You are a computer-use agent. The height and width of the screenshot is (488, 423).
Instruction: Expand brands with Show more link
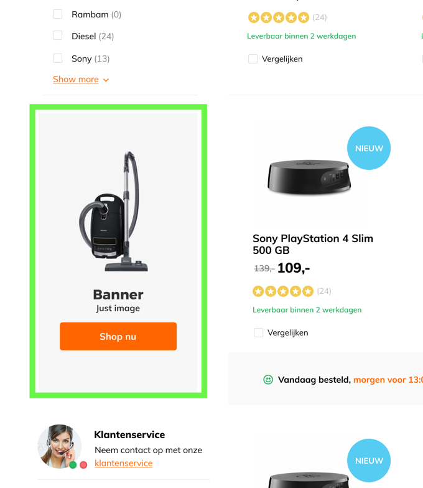(x=76, y=80)
